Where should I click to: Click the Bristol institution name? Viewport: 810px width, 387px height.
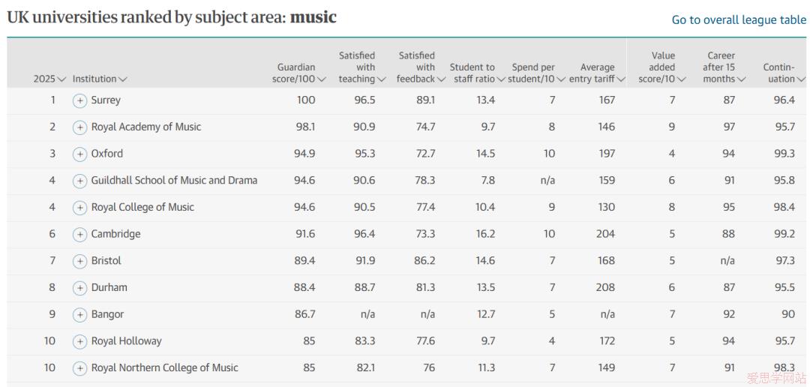pos(106,261)
